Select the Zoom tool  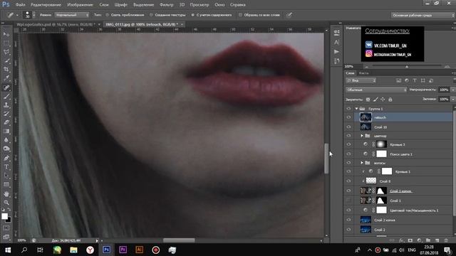point(6,203)
